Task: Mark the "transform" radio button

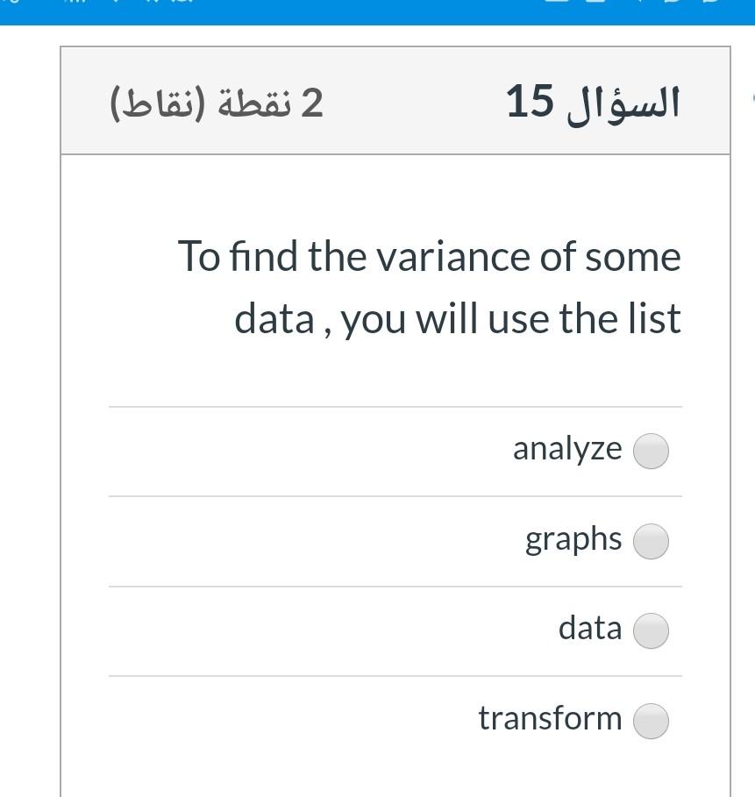Action: point(651,721)
